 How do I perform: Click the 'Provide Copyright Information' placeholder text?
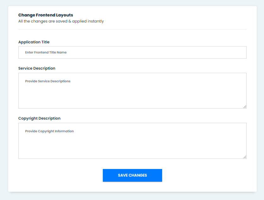[49, 131]
